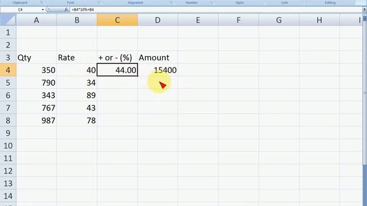The width and height of the screenshot is (367, 206).
Task: Click the Name Box showing C4
Action: click(21, 10)
